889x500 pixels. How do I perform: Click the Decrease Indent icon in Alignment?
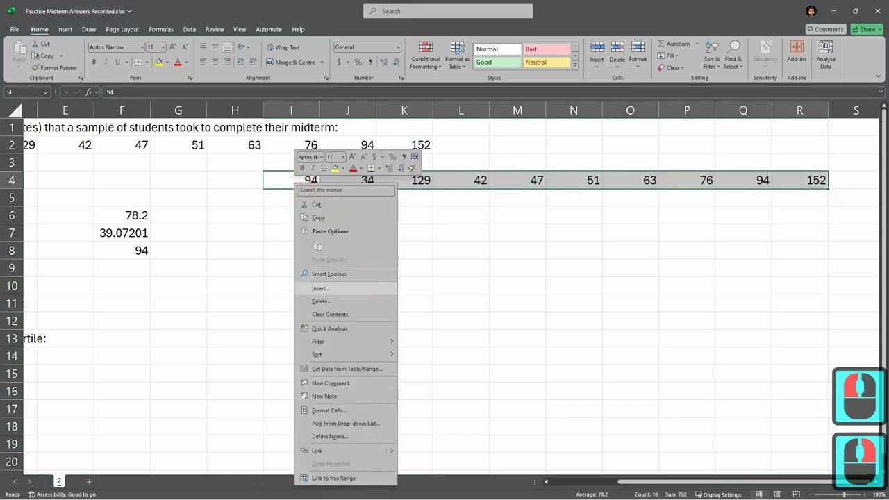240,62
